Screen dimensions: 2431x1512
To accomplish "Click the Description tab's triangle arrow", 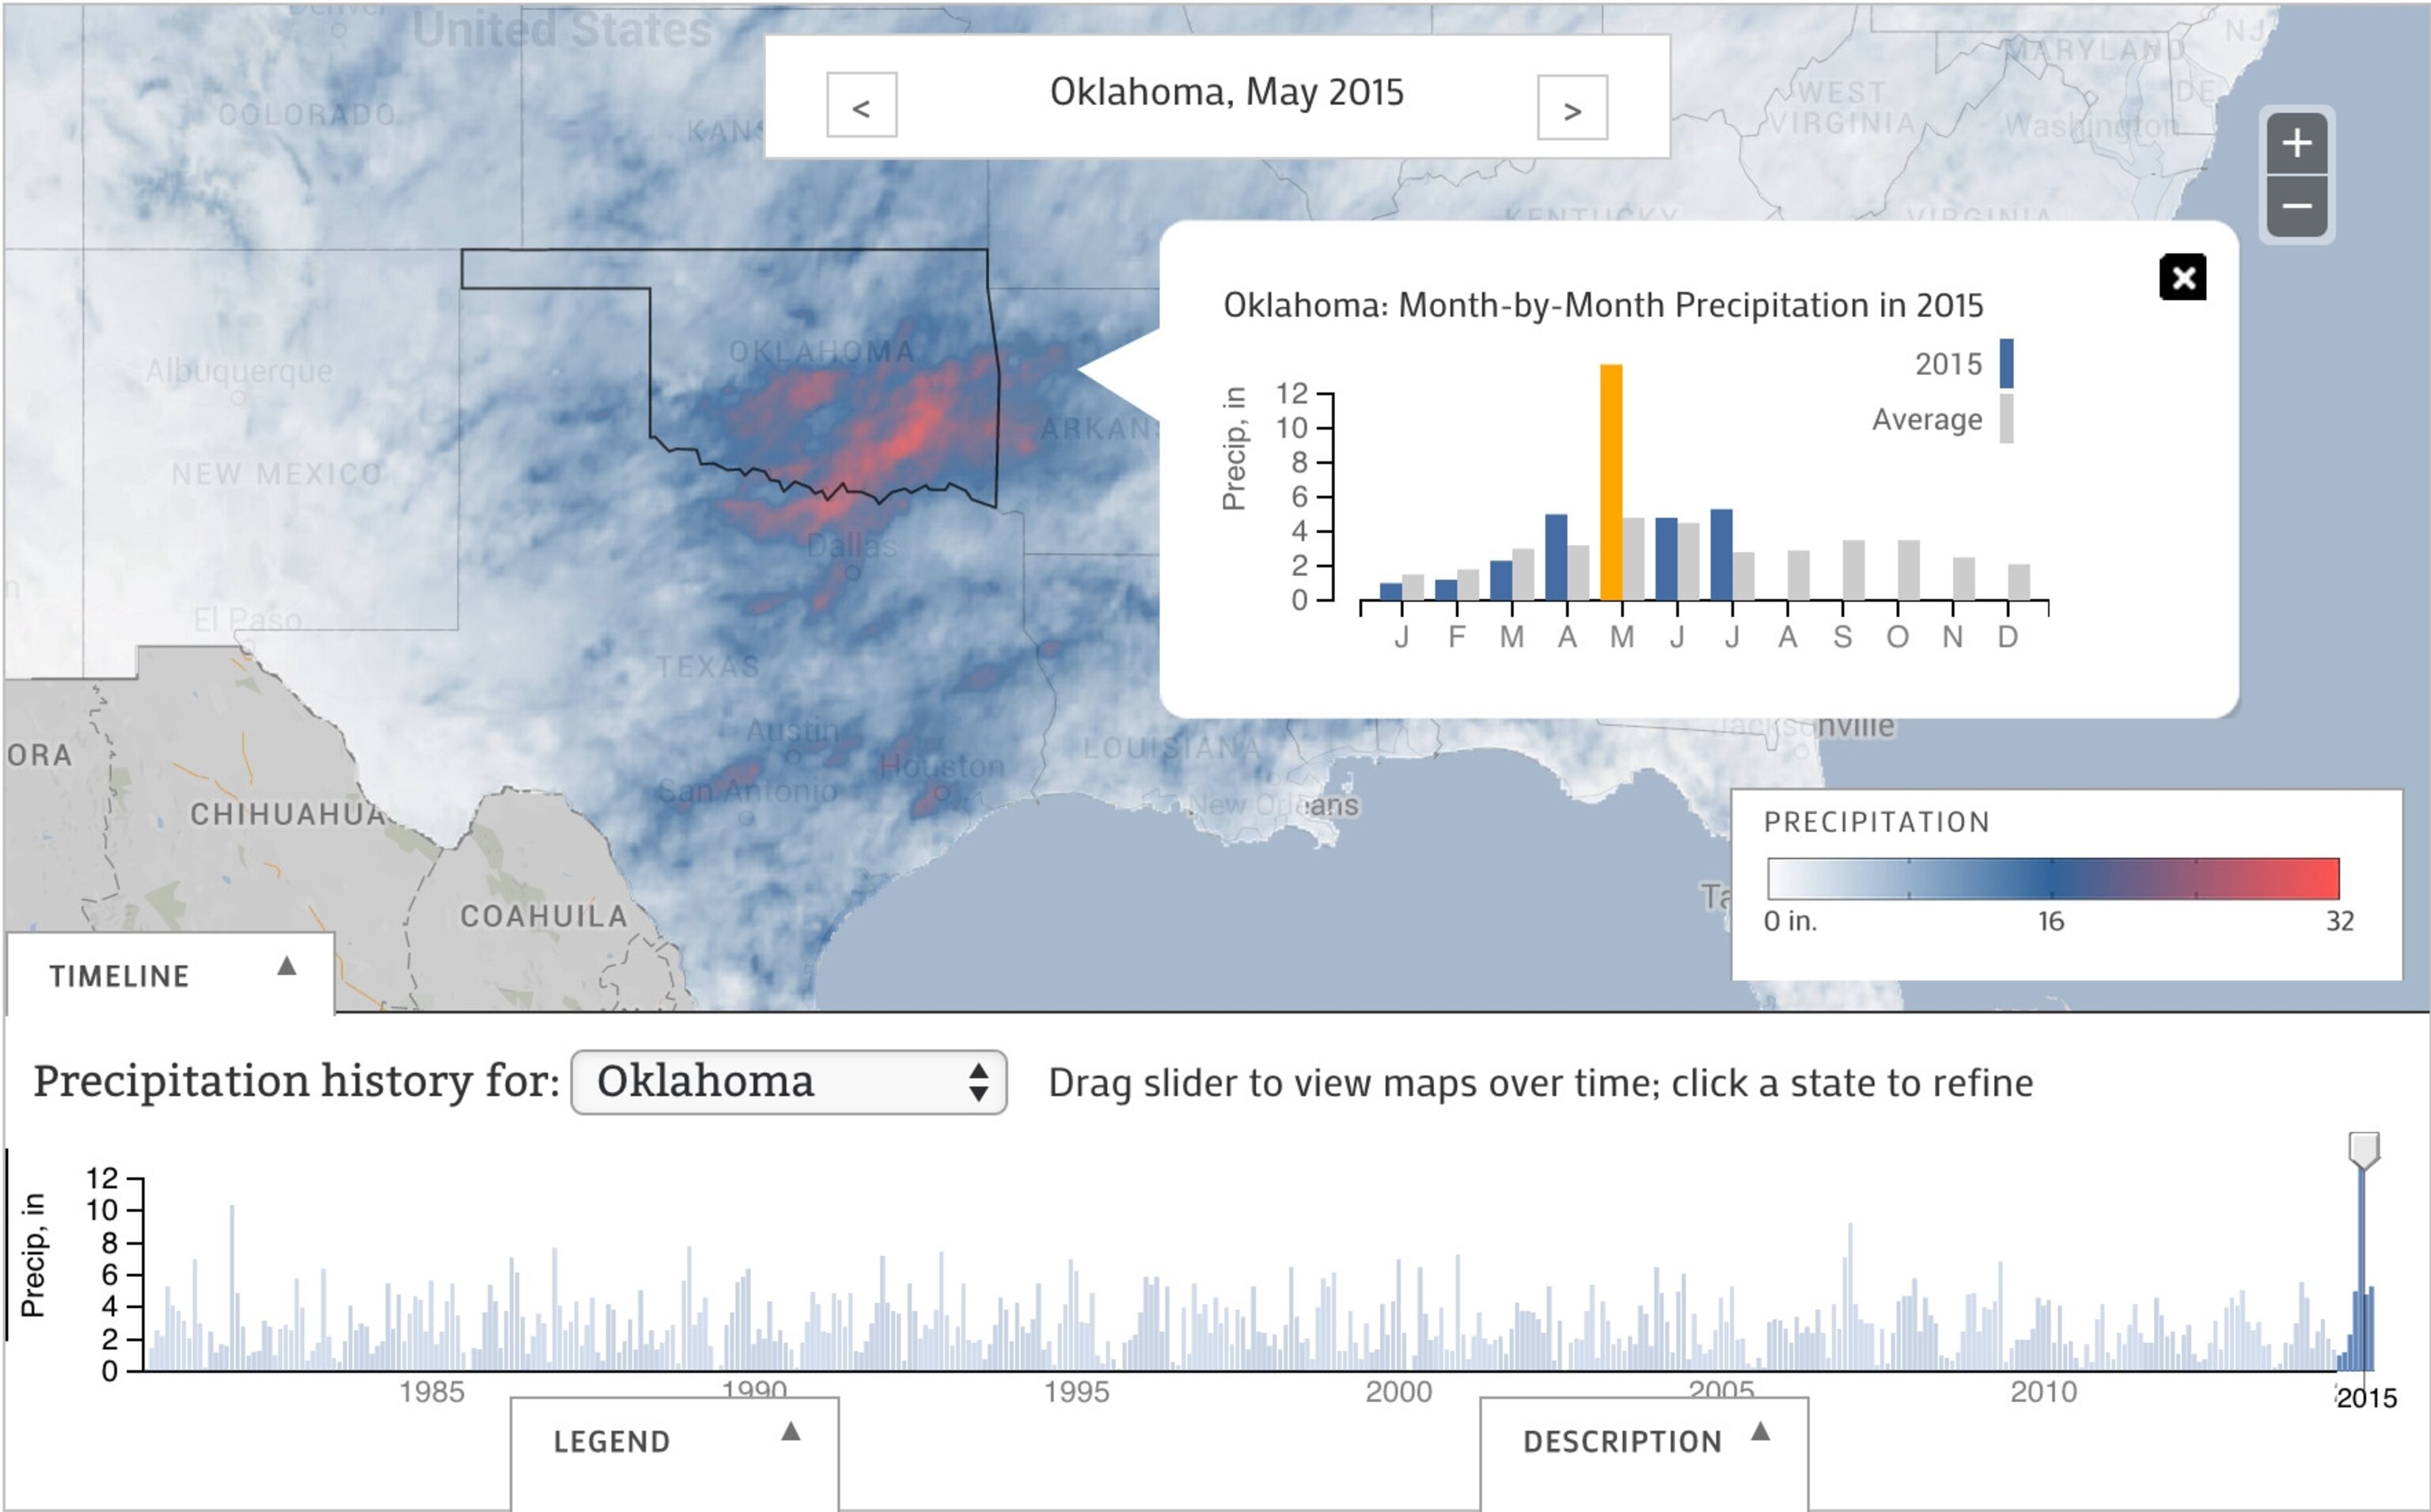I will click(x=1761, y=1432).
